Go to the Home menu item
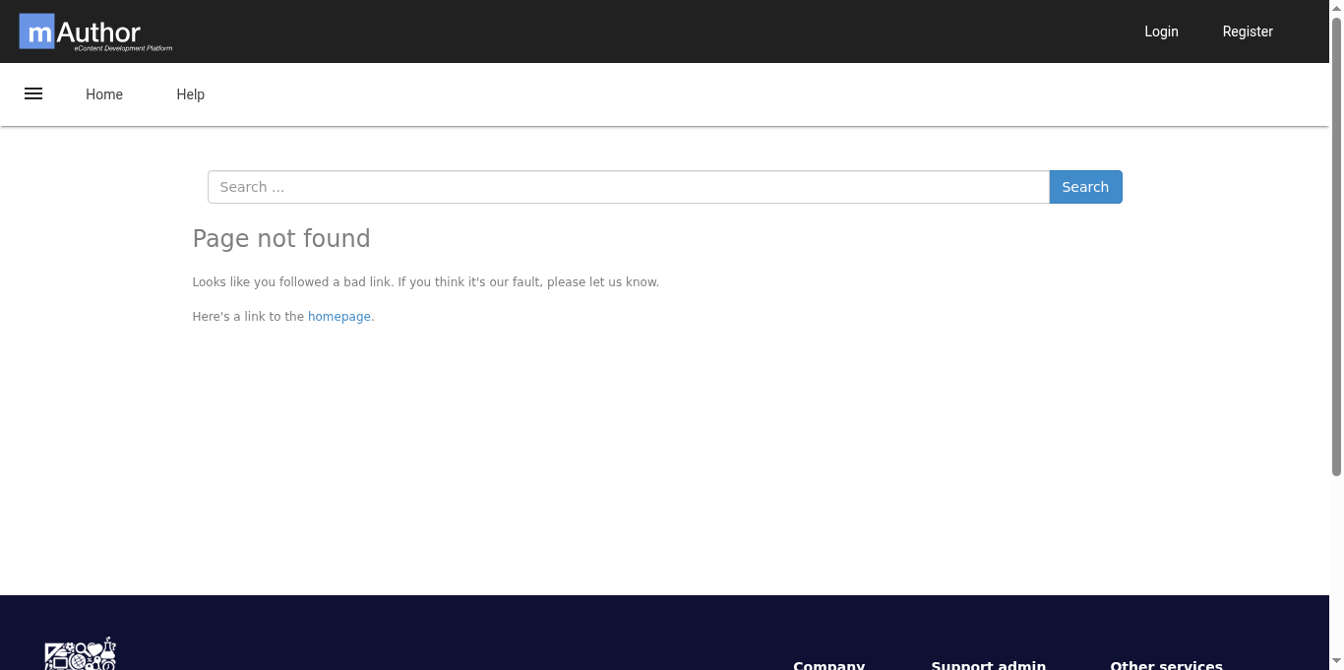1344x670 pixels. point(104,94)
